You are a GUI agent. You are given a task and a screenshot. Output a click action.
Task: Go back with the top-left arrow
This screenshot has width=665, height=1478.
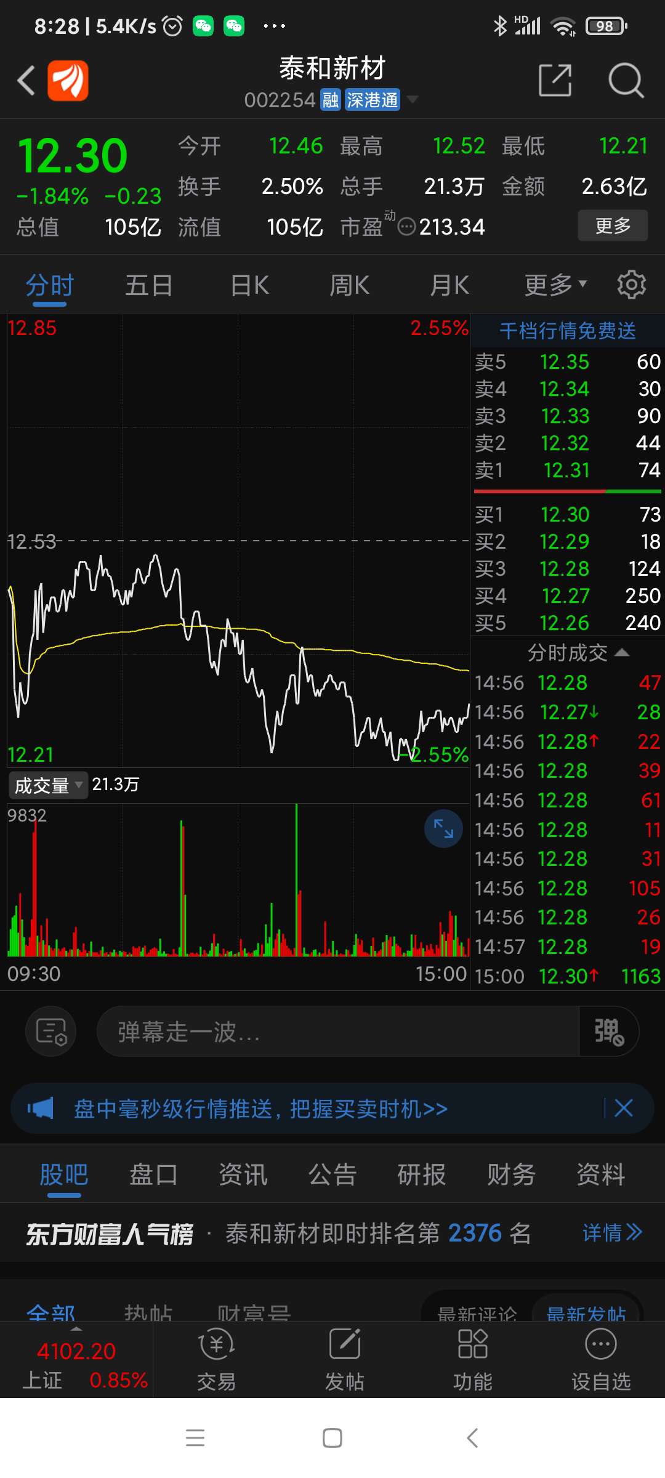(x=26, y=81)
